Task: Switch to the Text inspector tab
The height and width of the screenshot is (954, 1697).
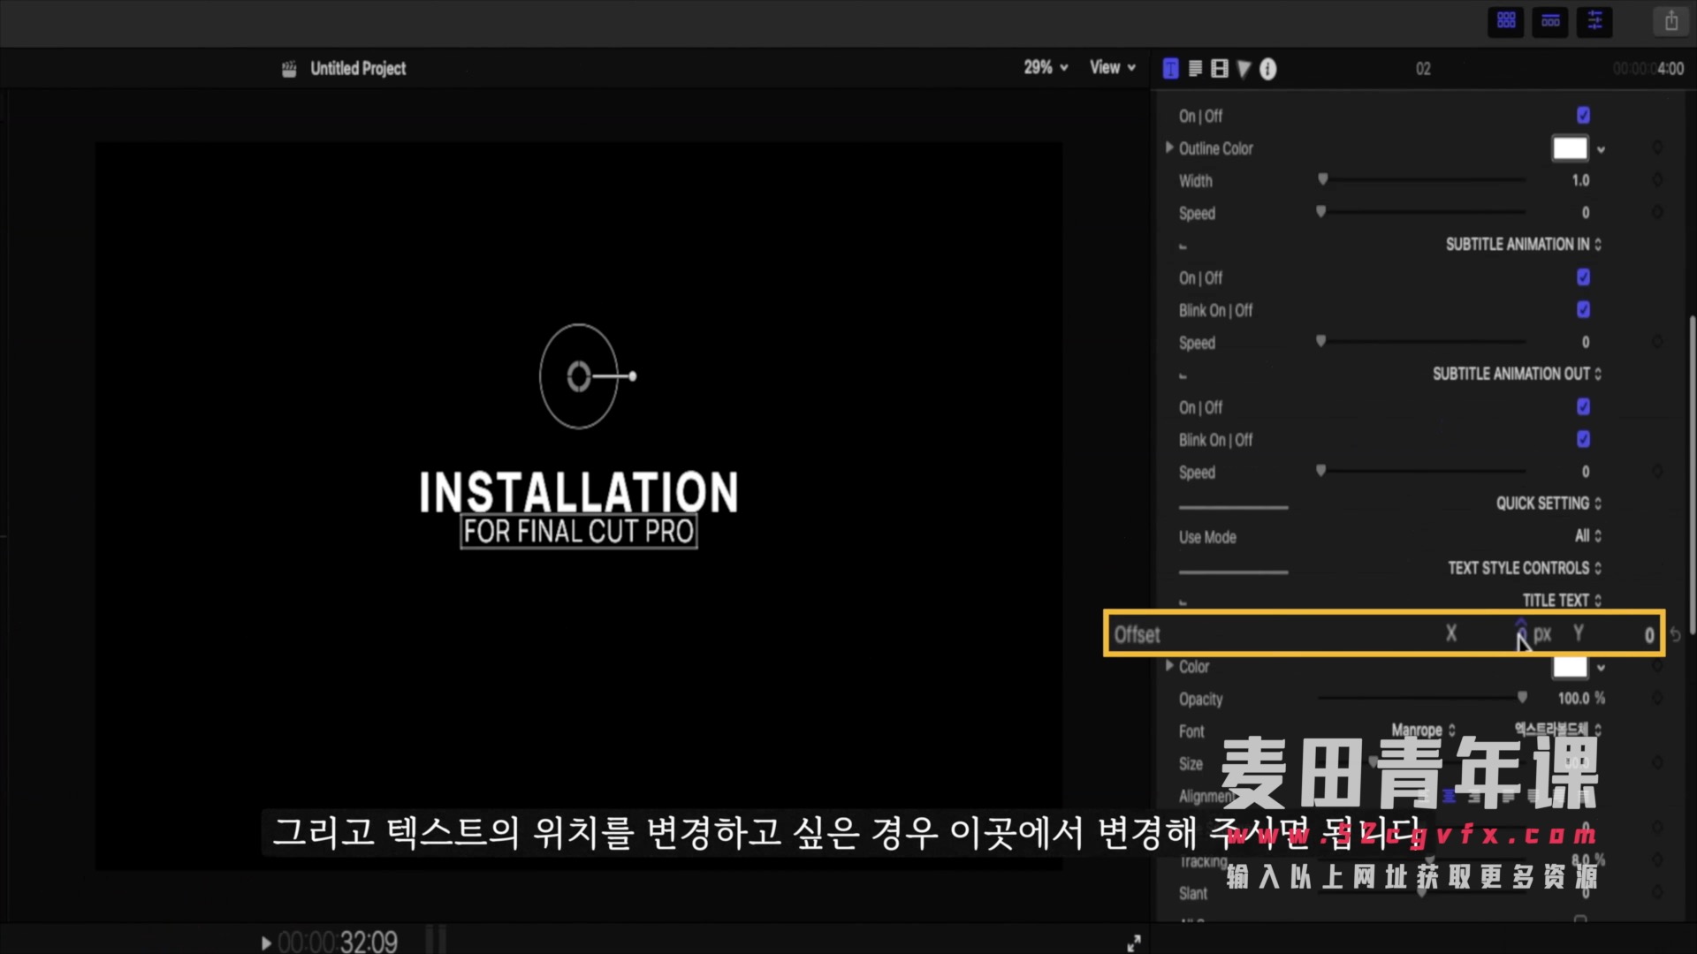Action: point(1195,69)
